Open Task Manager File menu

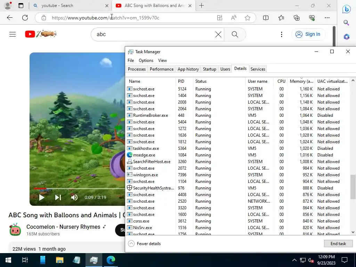[131, 60]
